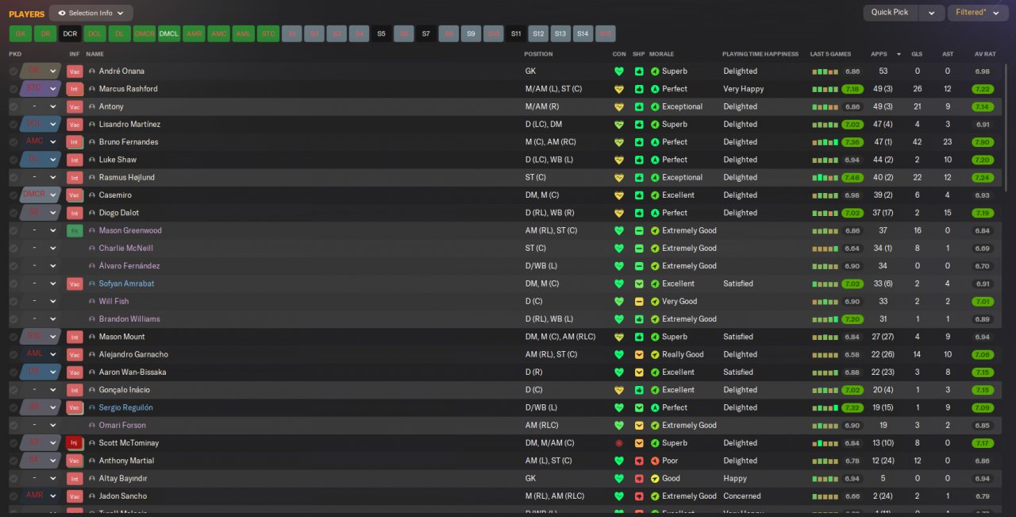This screenshot has height=517, width=1016.
Task: Open Brandon Williams player profile link
Action: (129, 319)
